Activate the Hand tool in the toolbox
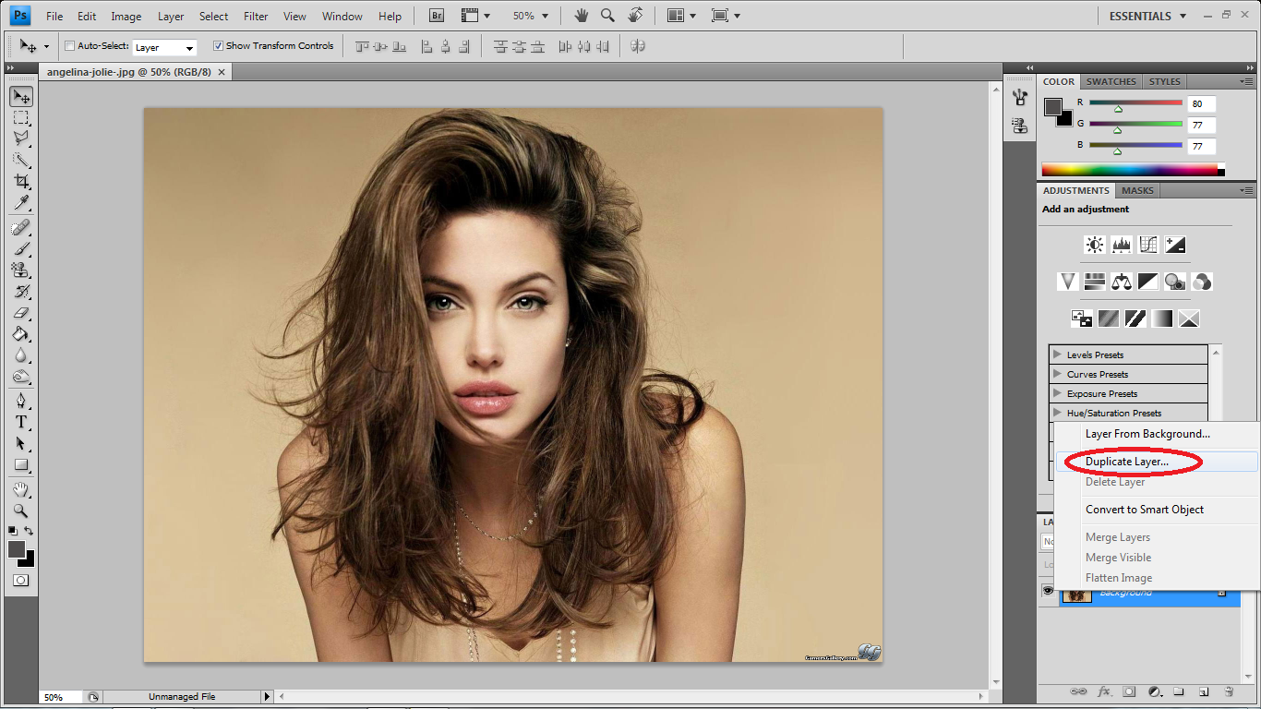Image resolution: width=1261 pixels, height=709 pixels. [21, 489]
